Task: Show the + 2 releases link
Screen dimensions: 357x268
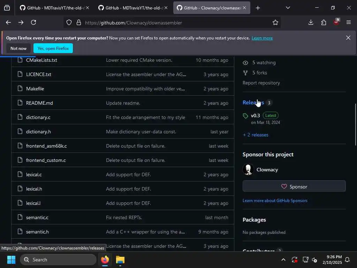Action: point(256,135)
